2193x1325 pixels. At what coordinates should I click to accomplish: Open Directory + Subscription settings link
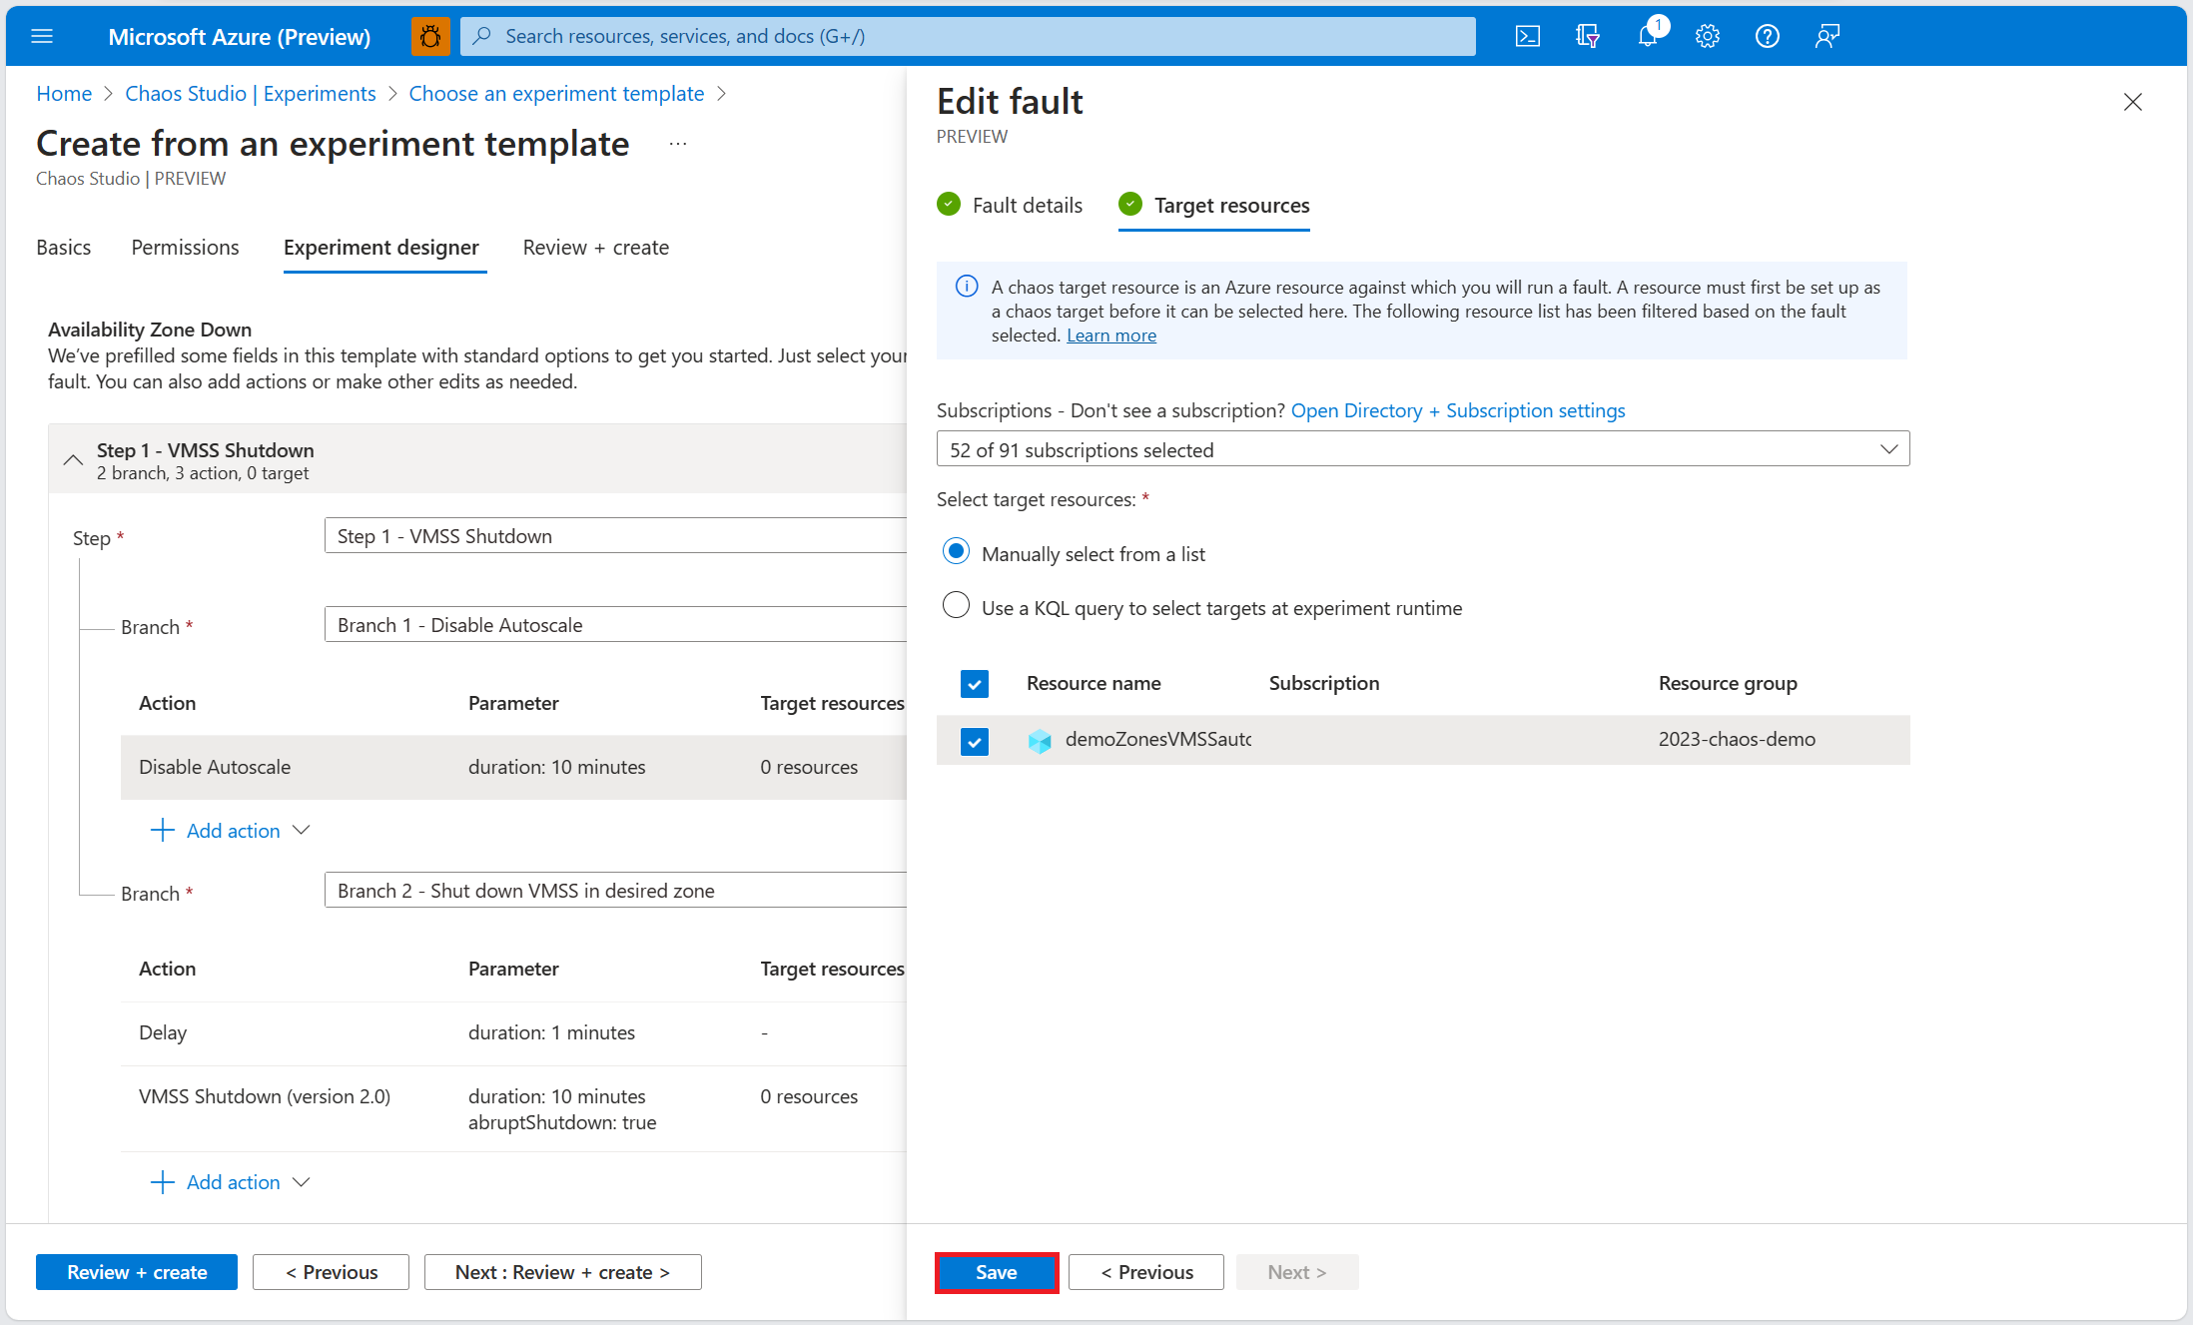[1457, 410]
